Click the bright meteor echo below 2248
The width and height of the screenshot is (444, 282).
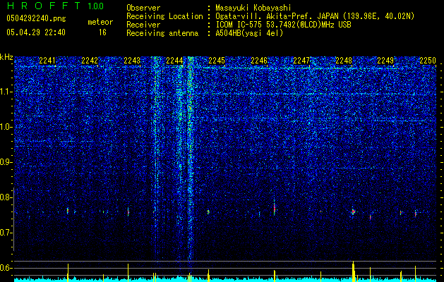(x=353, y=211)
